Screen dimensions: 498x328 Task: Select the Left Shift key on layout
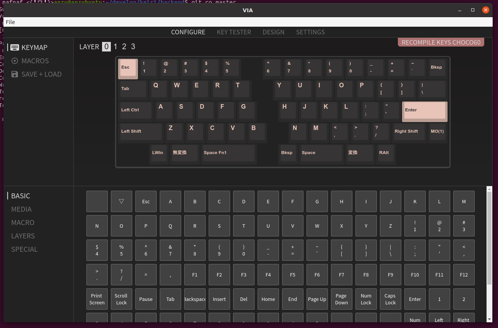point(141,132)
